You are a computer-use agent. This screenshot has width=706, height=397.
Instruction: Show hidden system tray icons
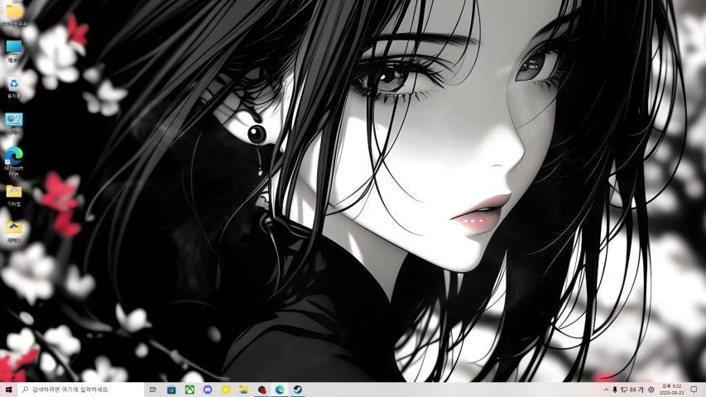[606, 390]
